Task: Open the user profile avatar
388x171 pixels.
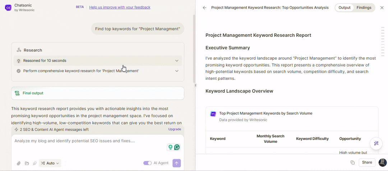Action: pos(383,162)
